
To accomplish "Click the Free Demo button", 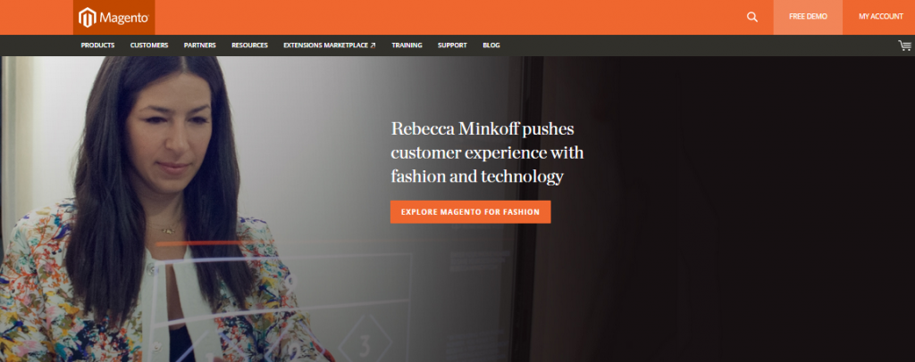I will click(x=808, y=17).
